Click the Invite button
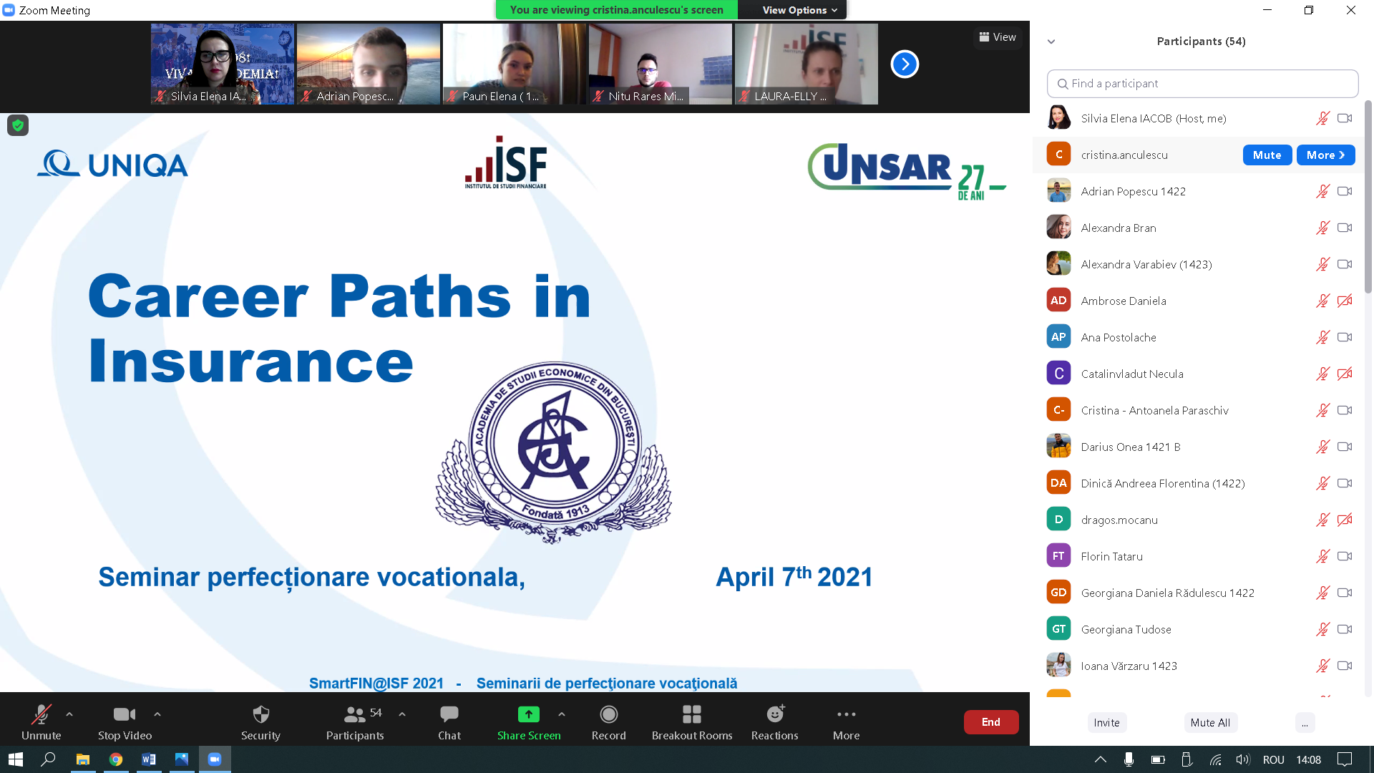This screenshot has width=1374, height=773. tap(1106, 723)
